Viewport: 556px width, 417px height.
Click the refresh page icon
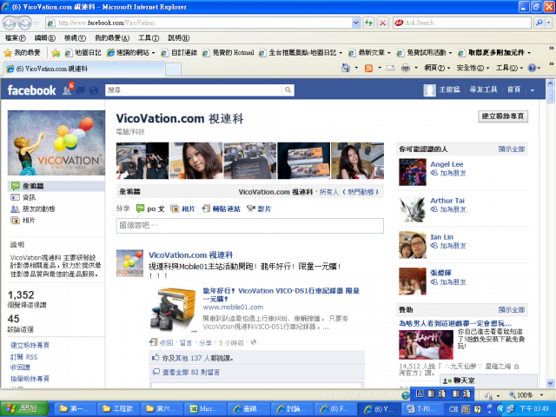click(x=368, y=23)
